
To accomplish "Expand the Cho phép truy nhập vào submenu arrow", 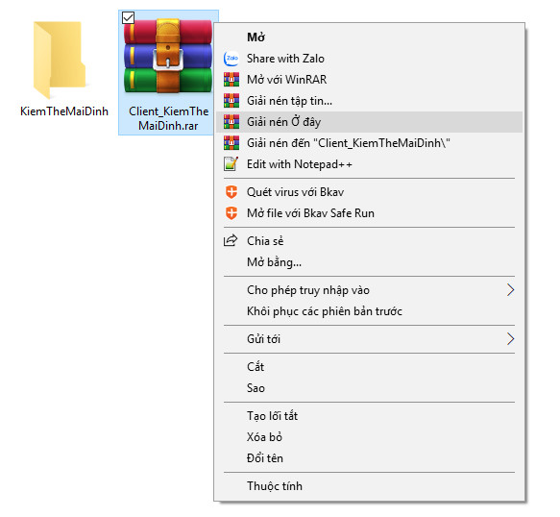I will [x=511, y=290].
